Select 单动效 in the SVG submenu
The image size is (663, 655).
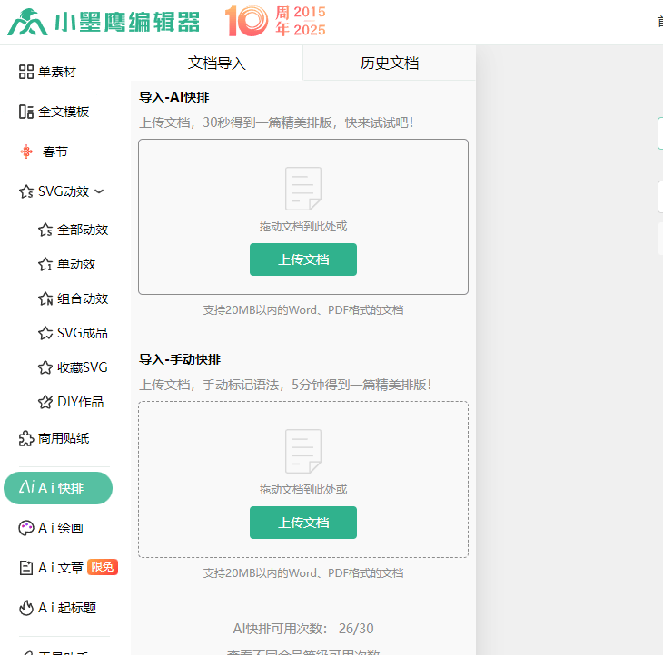(x=76, y=264)
